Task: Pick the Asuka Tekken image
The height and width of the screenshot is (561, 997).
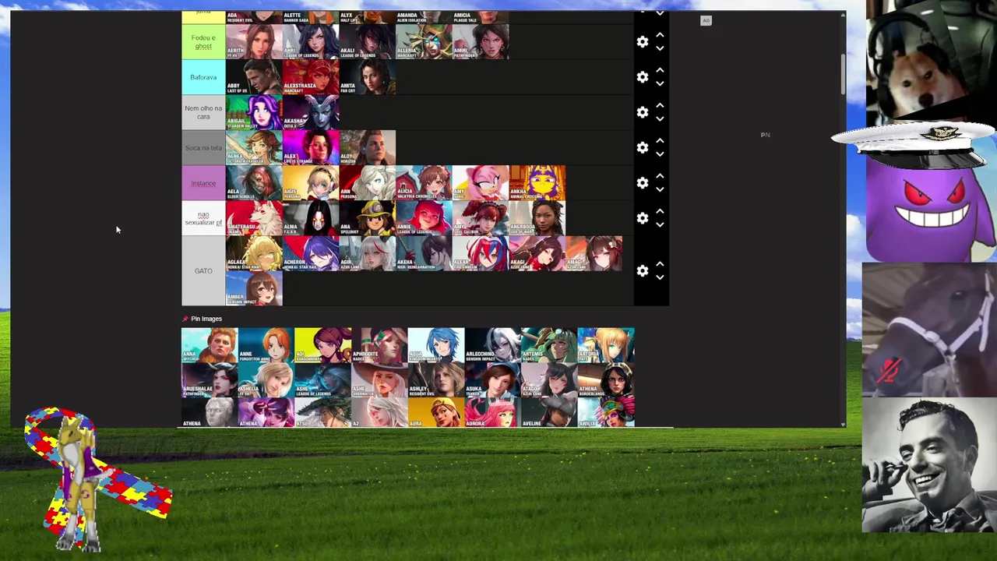Action: (492, 380)
